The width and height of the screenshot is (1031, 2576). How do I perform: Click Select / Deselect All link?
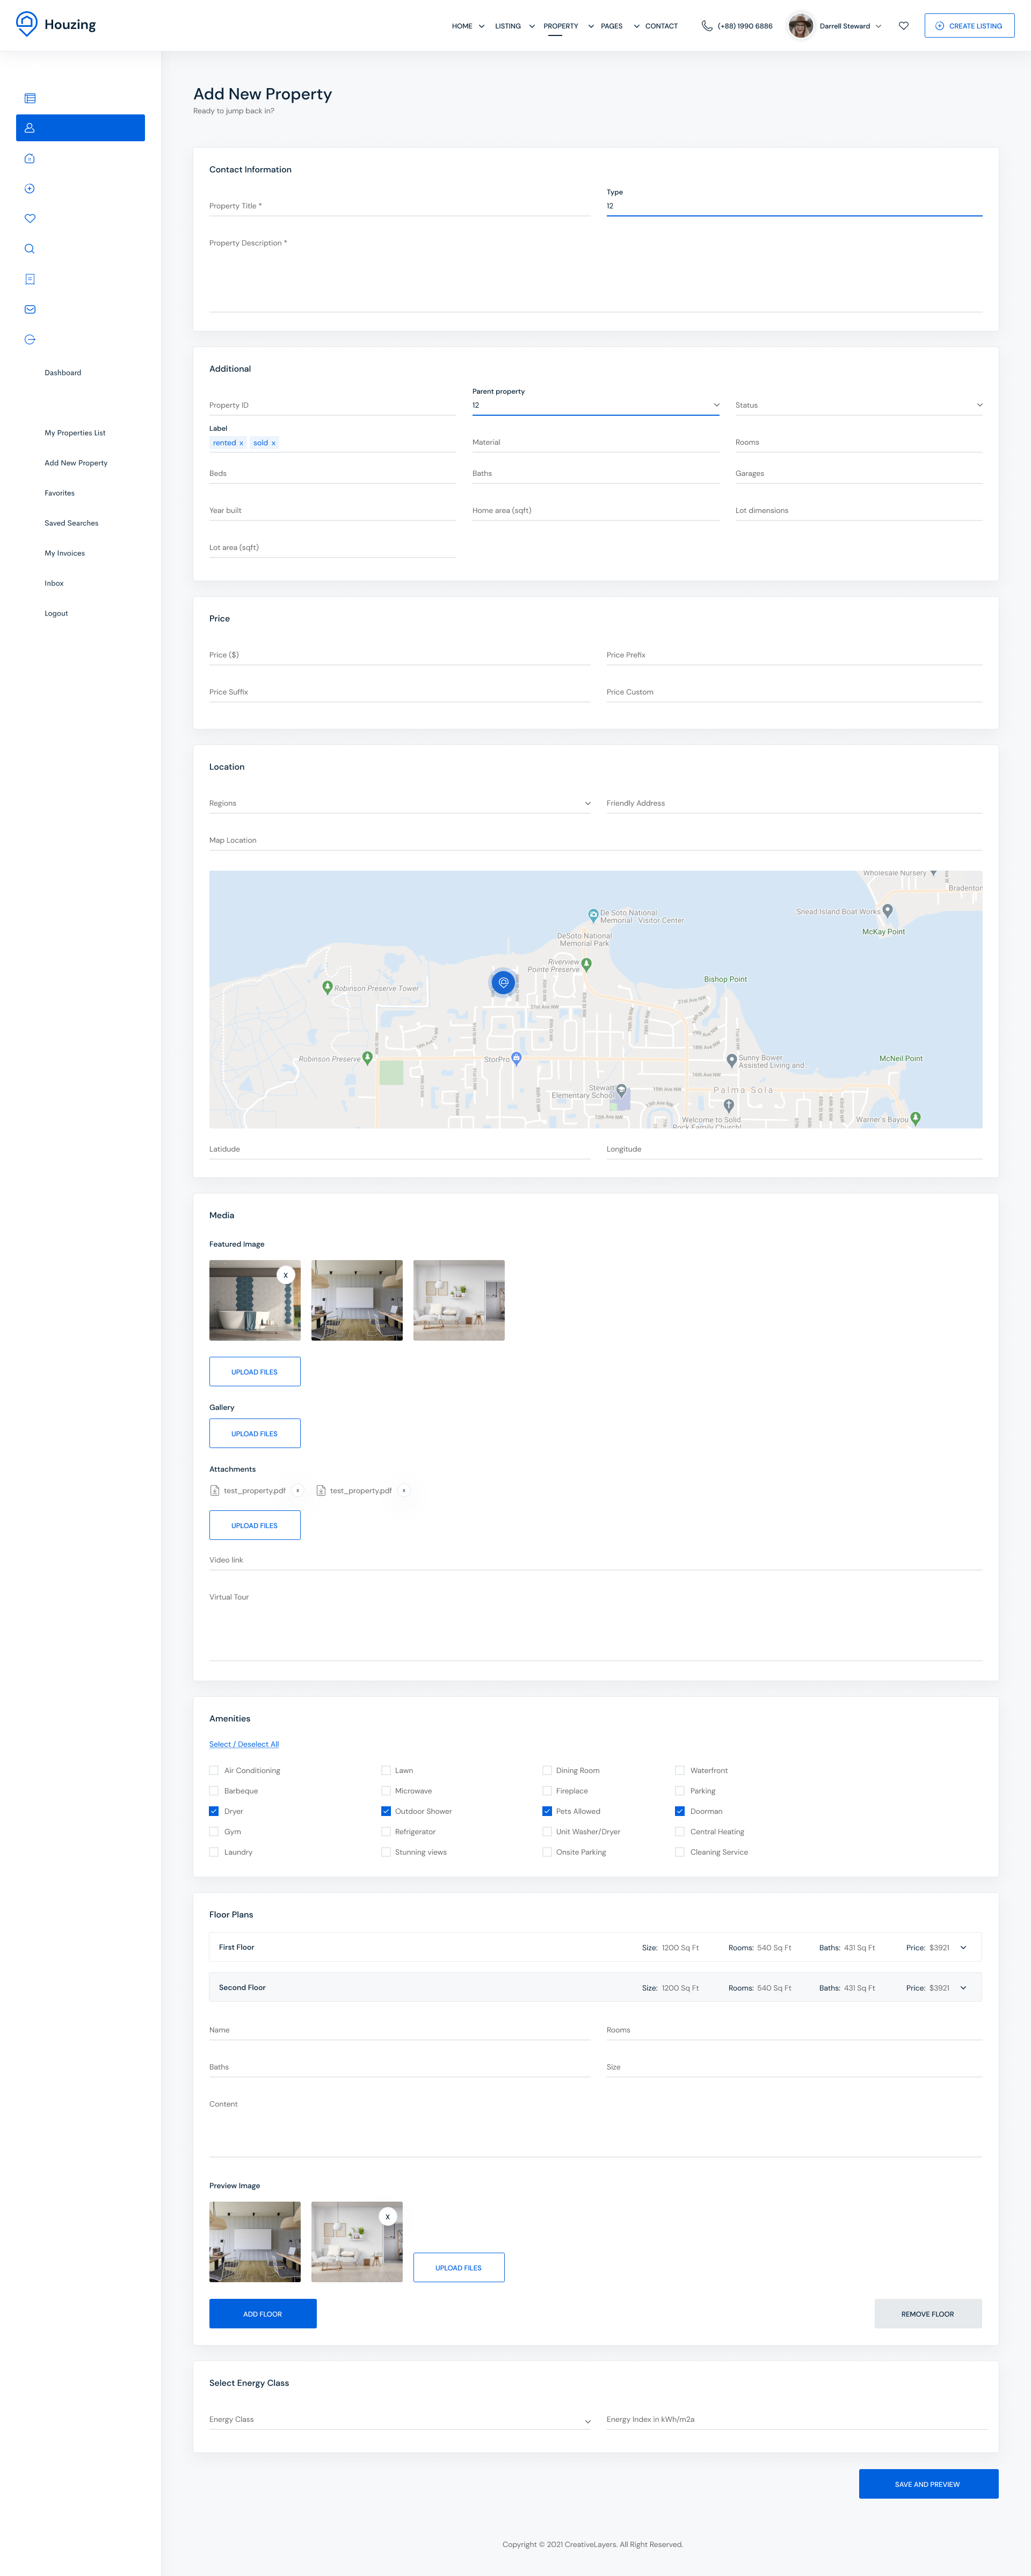tap(244, 1744)
